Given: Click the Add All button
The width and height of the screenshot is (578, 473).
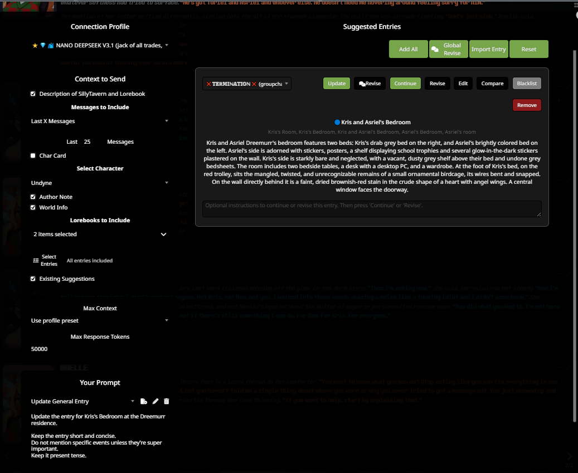Looking at the screenshot, I should pos(408,49).
